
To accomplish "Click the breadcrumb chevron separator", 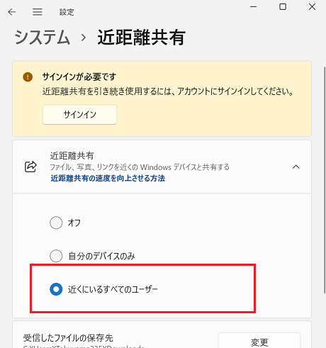I will point(83,38).
